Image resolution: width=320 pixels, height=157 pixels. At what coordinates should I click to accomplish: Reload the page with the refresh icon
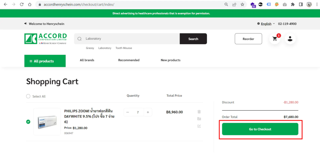(22, 4)
